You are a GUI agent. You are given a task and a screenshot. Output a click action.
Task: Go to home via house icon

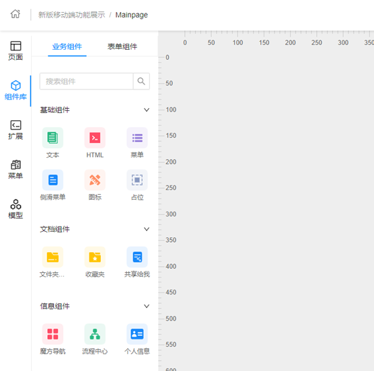(15, 14)
